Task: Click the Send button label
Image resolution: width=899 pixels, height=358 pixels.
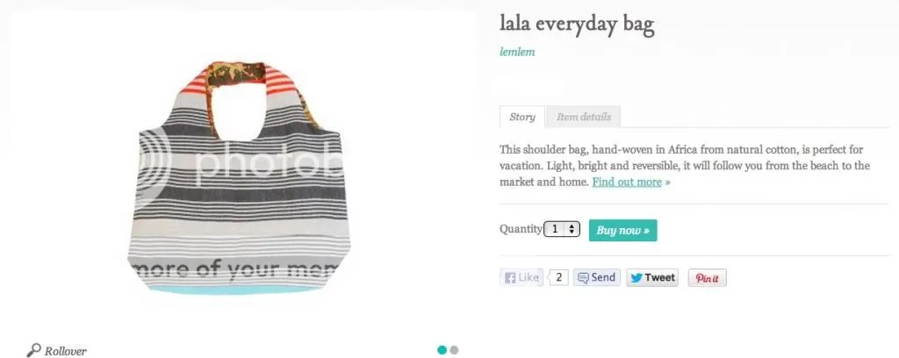Action: [603, 278]
